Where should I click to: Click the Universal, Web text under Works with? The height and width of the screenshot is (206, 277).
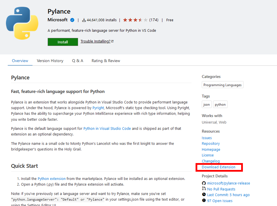[x=214, y=122]
